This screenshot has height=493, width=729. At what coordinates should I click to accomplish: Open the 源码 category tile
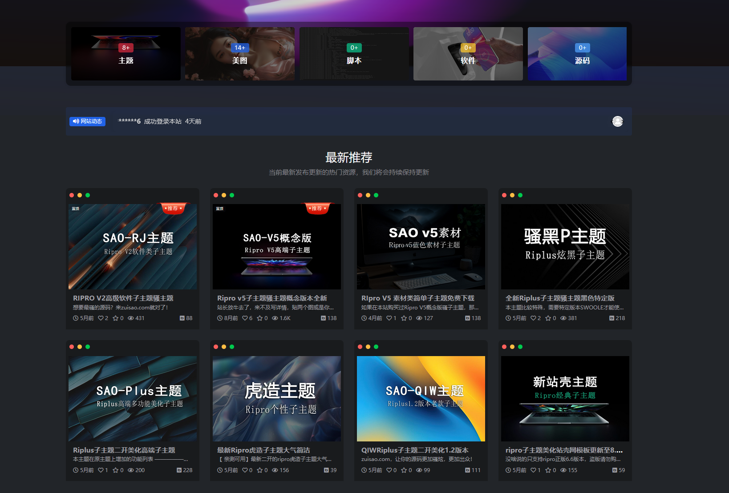pos(577,54)
